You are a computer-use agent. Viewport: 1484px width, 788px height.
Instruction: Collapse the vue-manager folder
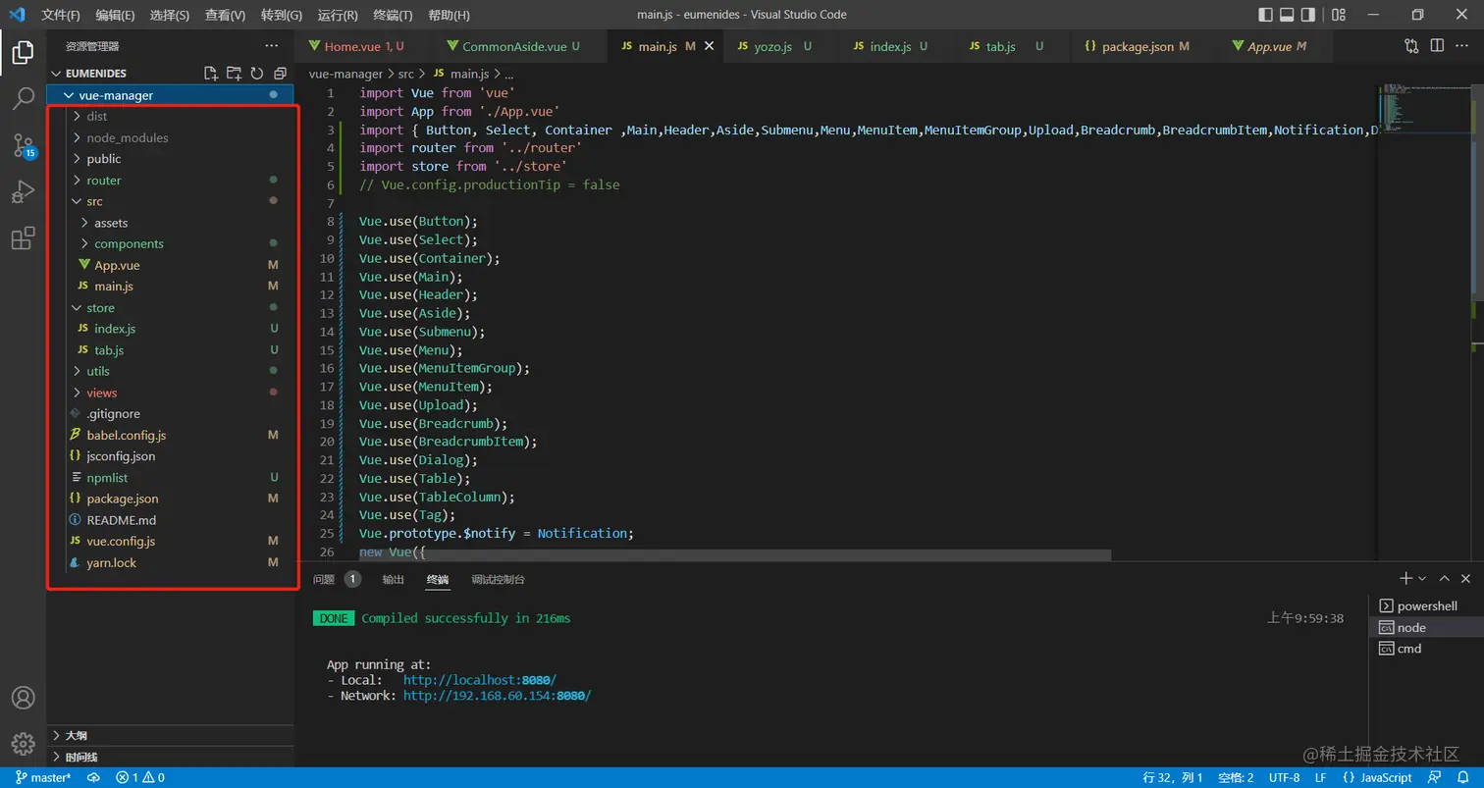(170, 95)
